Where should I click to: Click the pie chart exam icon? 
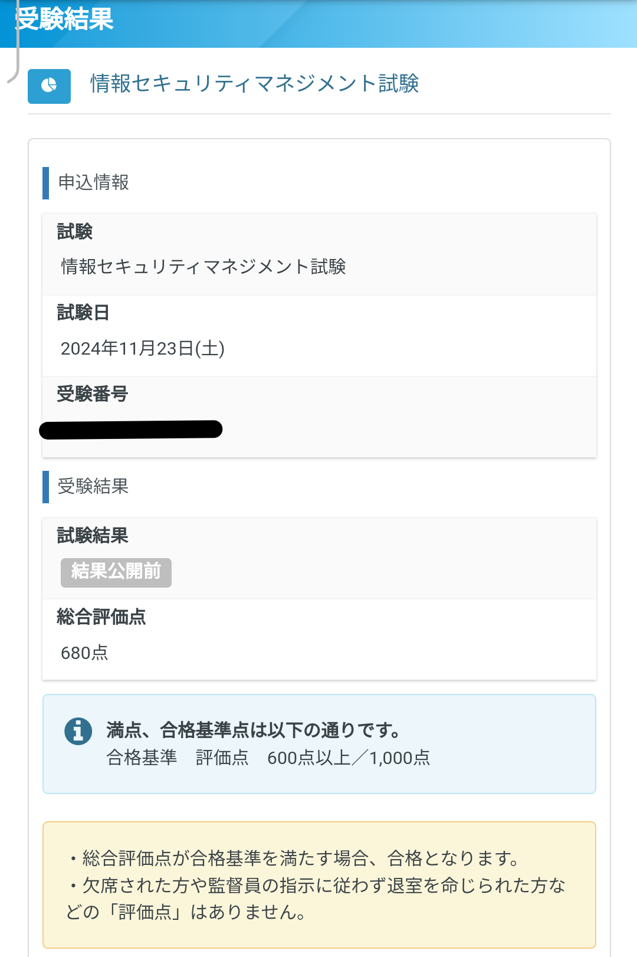pos(49,86)
